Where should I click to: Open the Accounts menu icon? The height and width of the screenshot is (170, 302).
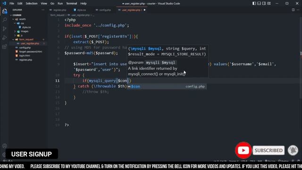click(5, 146)
